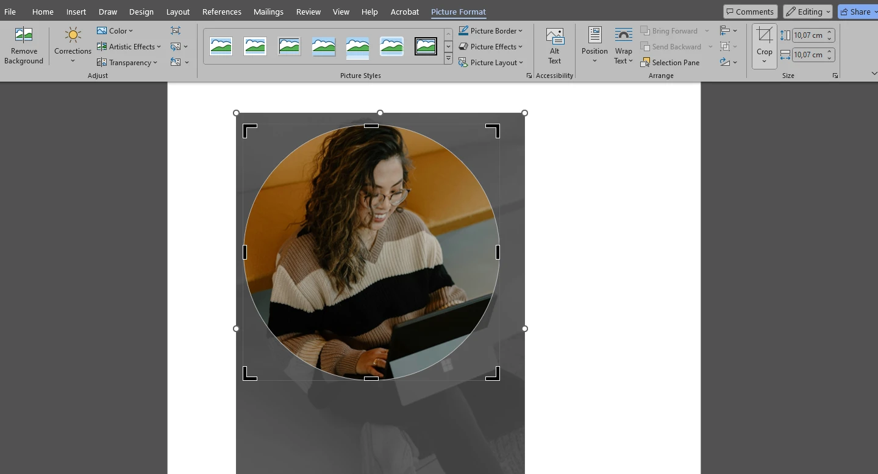Screen dimensions: 878x474
Task: Apply the fourth picture style with shadow
Action: click(323, 46)
